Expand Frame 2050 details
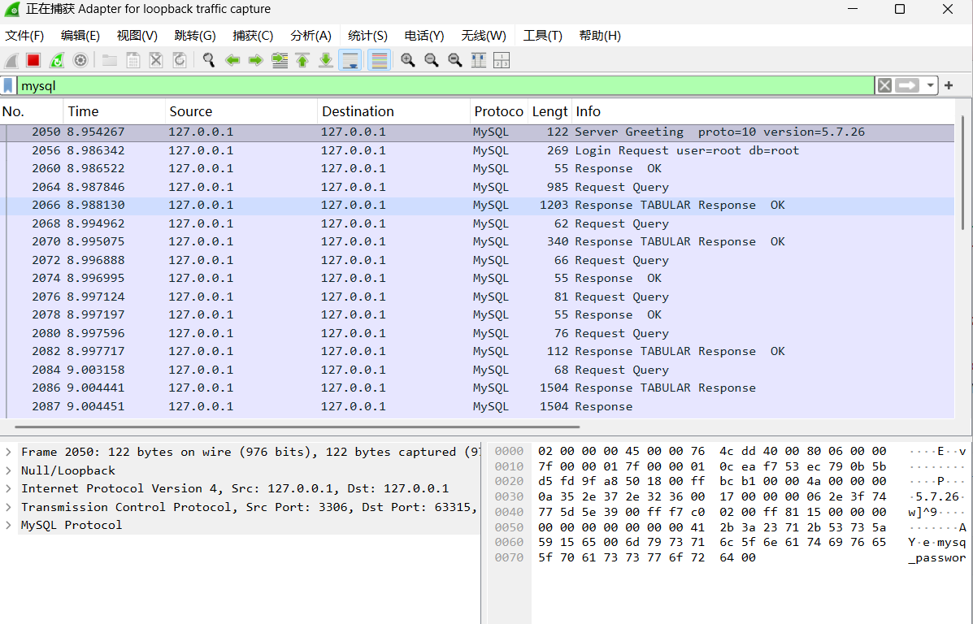The height and width of the screenshot is (624, 973). tap(8, 452)
